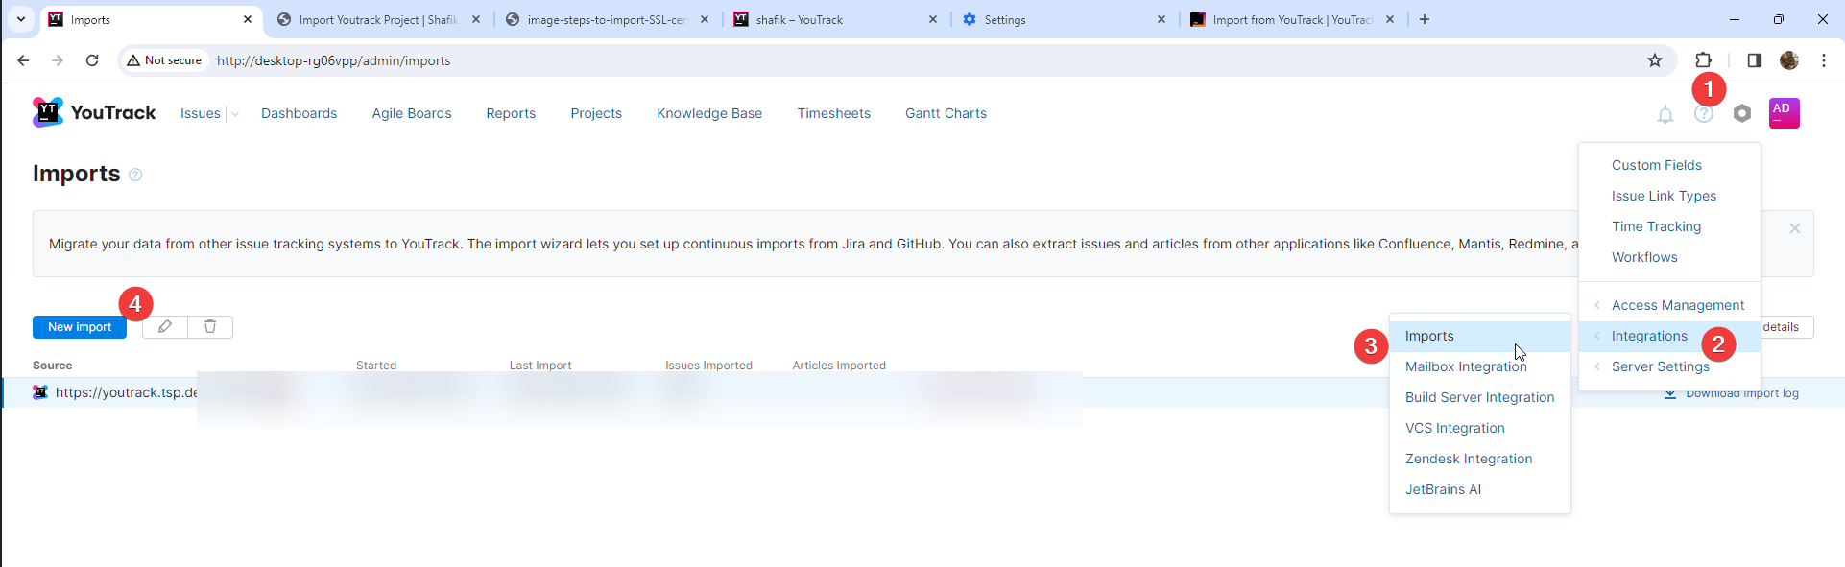Bookmark this page with star icon
Image resolution: width=1845 pixels, height=567 pixels.
click(x=1654, y=60)
